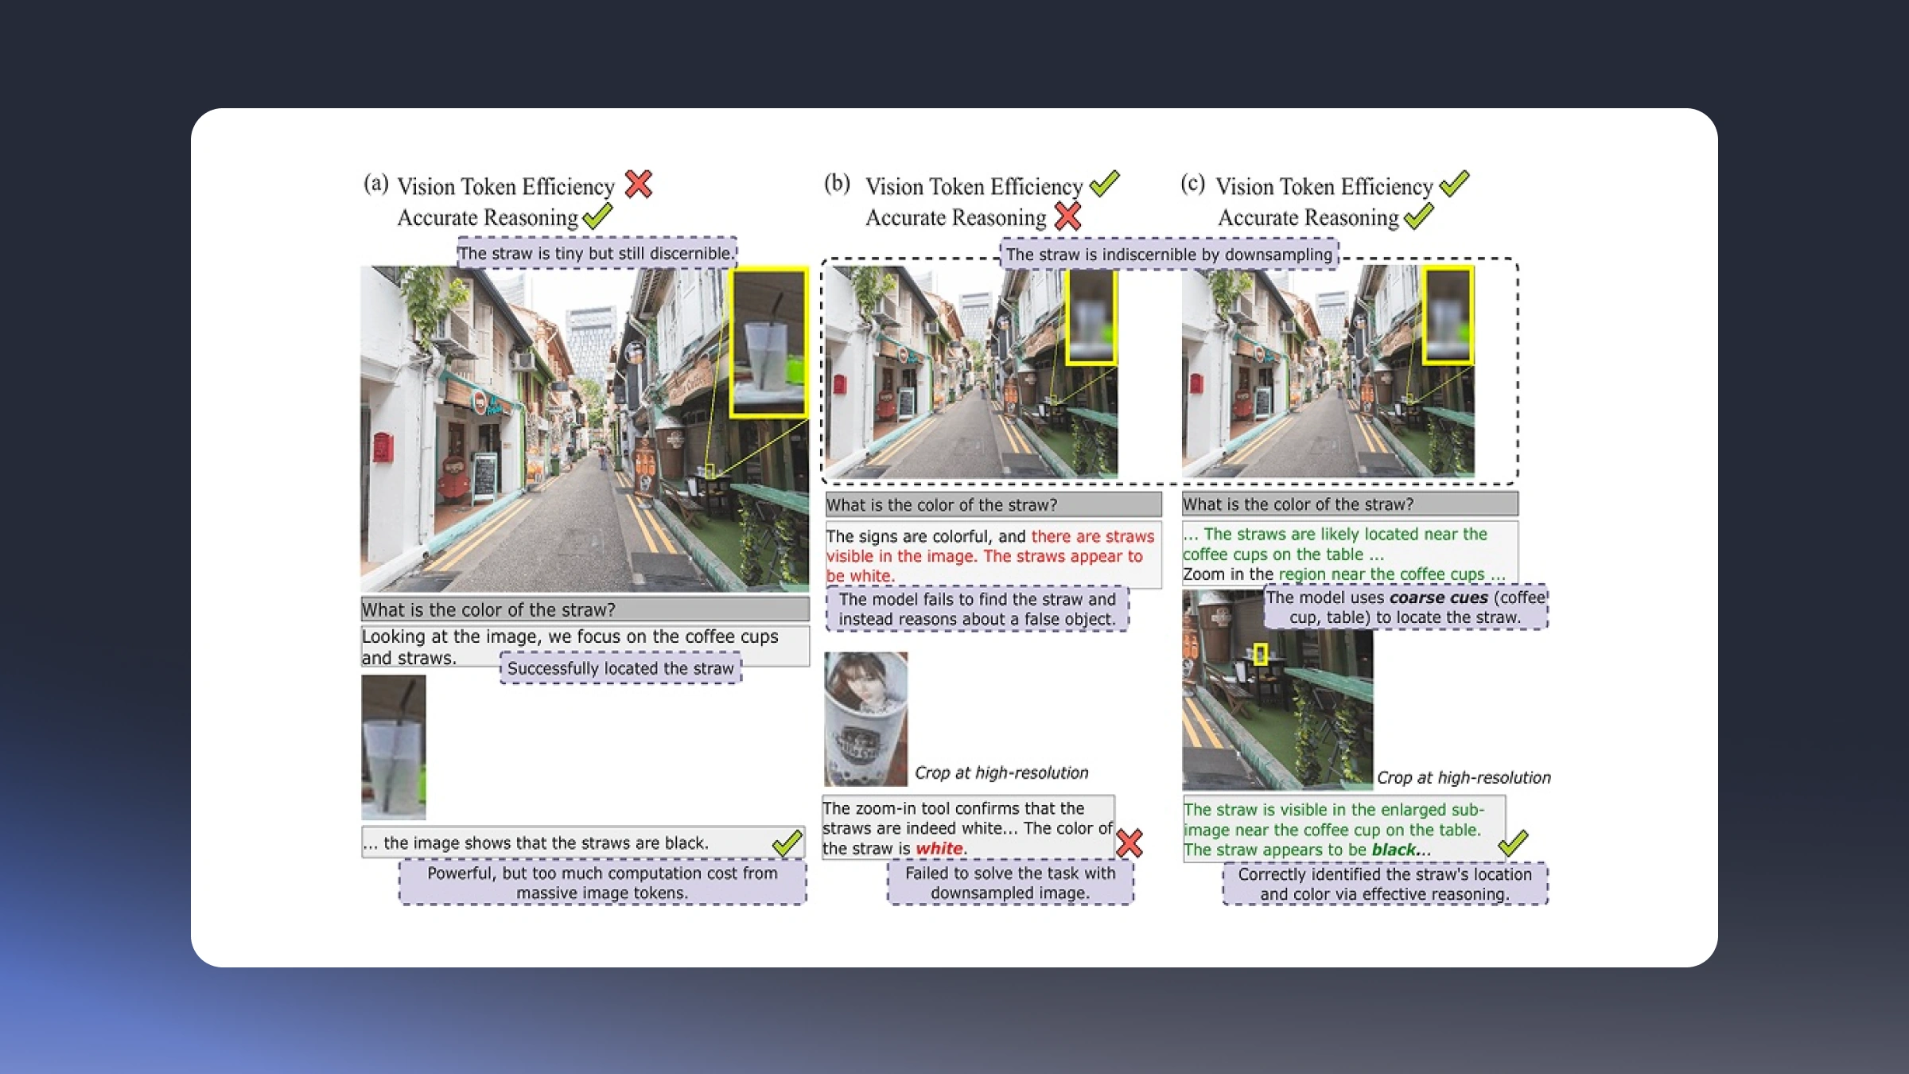Click the downsampled street photo in panel (c)
Image resolution: width=1909 pixels, height=1074 pixels.
click(x=1328, y=372)
